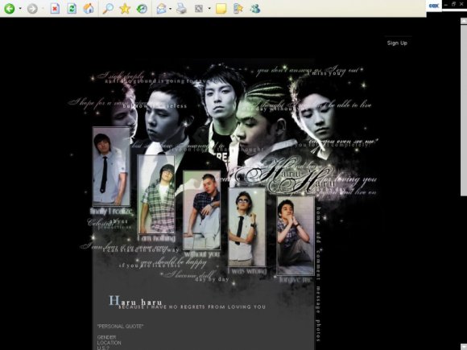
Task: Click the vertical 'comment' link
Action: (x=318, y=265)
